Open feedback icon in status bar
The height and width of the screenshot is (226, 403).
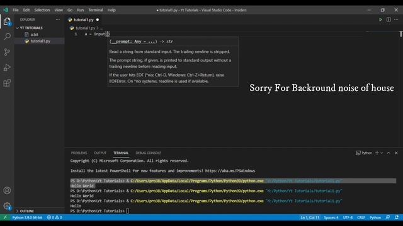click(x=388, y=218)
